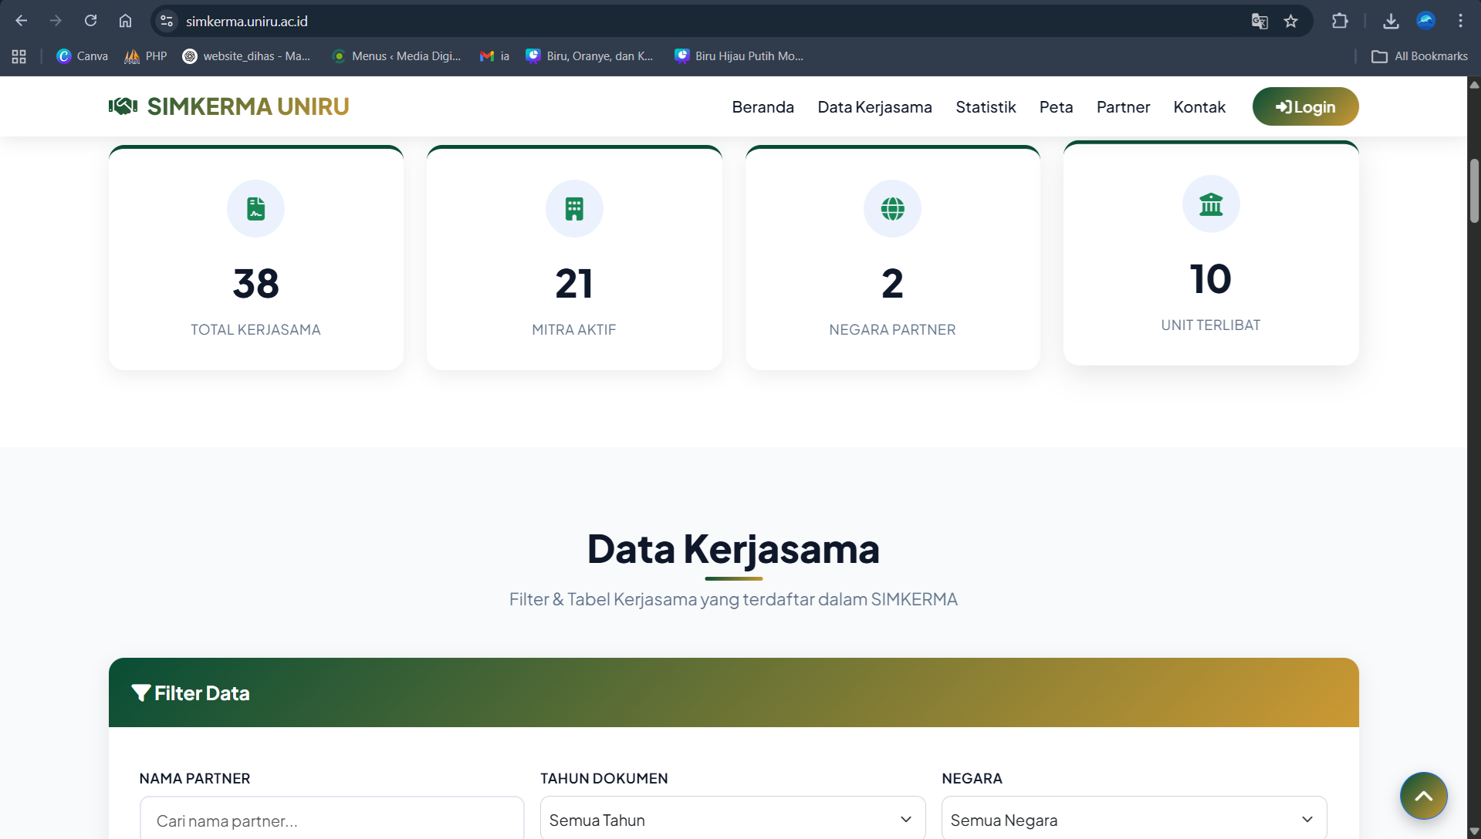Click the Google Translate icon
The width and height of the screenshot is (1481, 839).
(x=1260, y=21)
